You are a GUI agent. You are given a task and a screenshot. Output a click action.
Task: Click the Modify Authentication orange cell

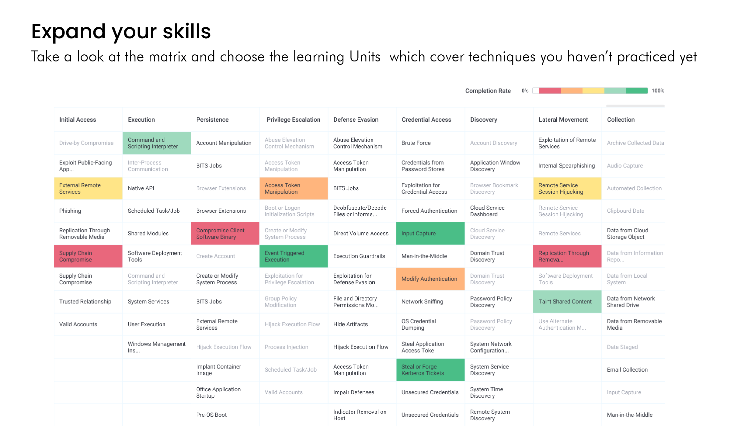(x=430, y=279)
